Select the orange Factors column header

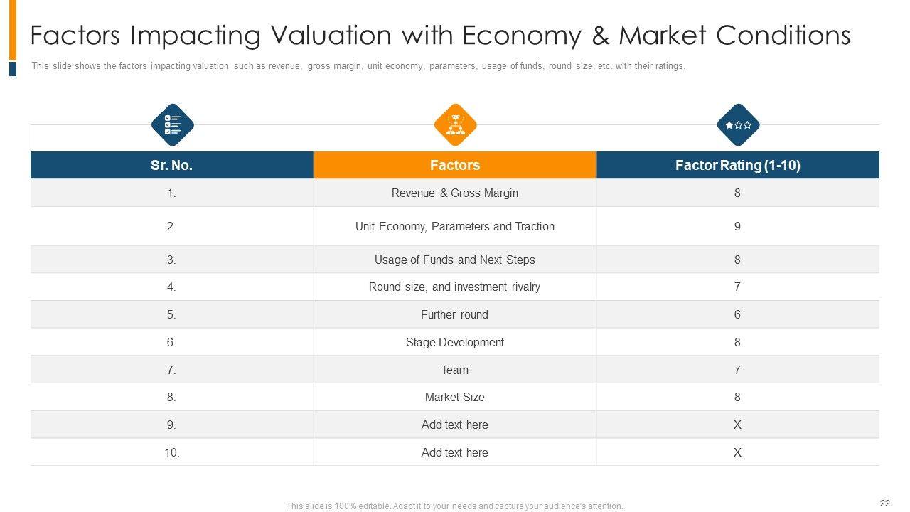click(455, 165)
